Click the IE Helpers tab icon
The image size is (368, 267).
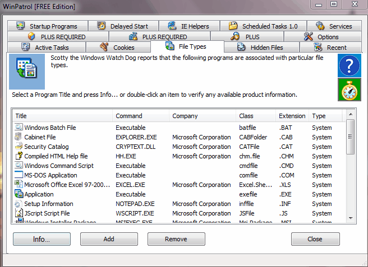click(172, 26)
